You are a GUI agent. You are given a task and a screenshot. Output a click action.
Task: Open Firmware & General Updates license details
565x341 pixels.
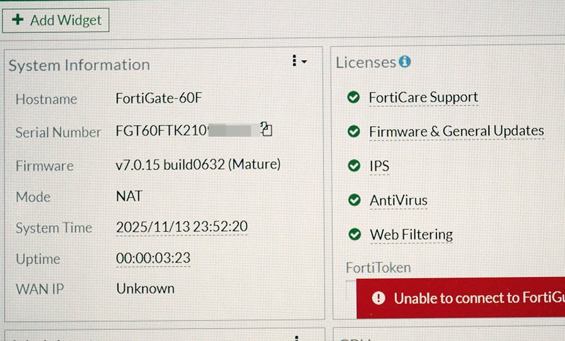pyautogui.click(x=456, y=132)
